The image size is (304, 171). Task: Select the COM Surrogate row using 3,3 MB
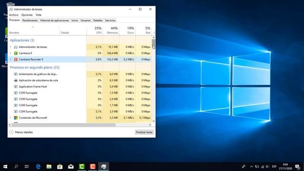(x=80, y=112)
